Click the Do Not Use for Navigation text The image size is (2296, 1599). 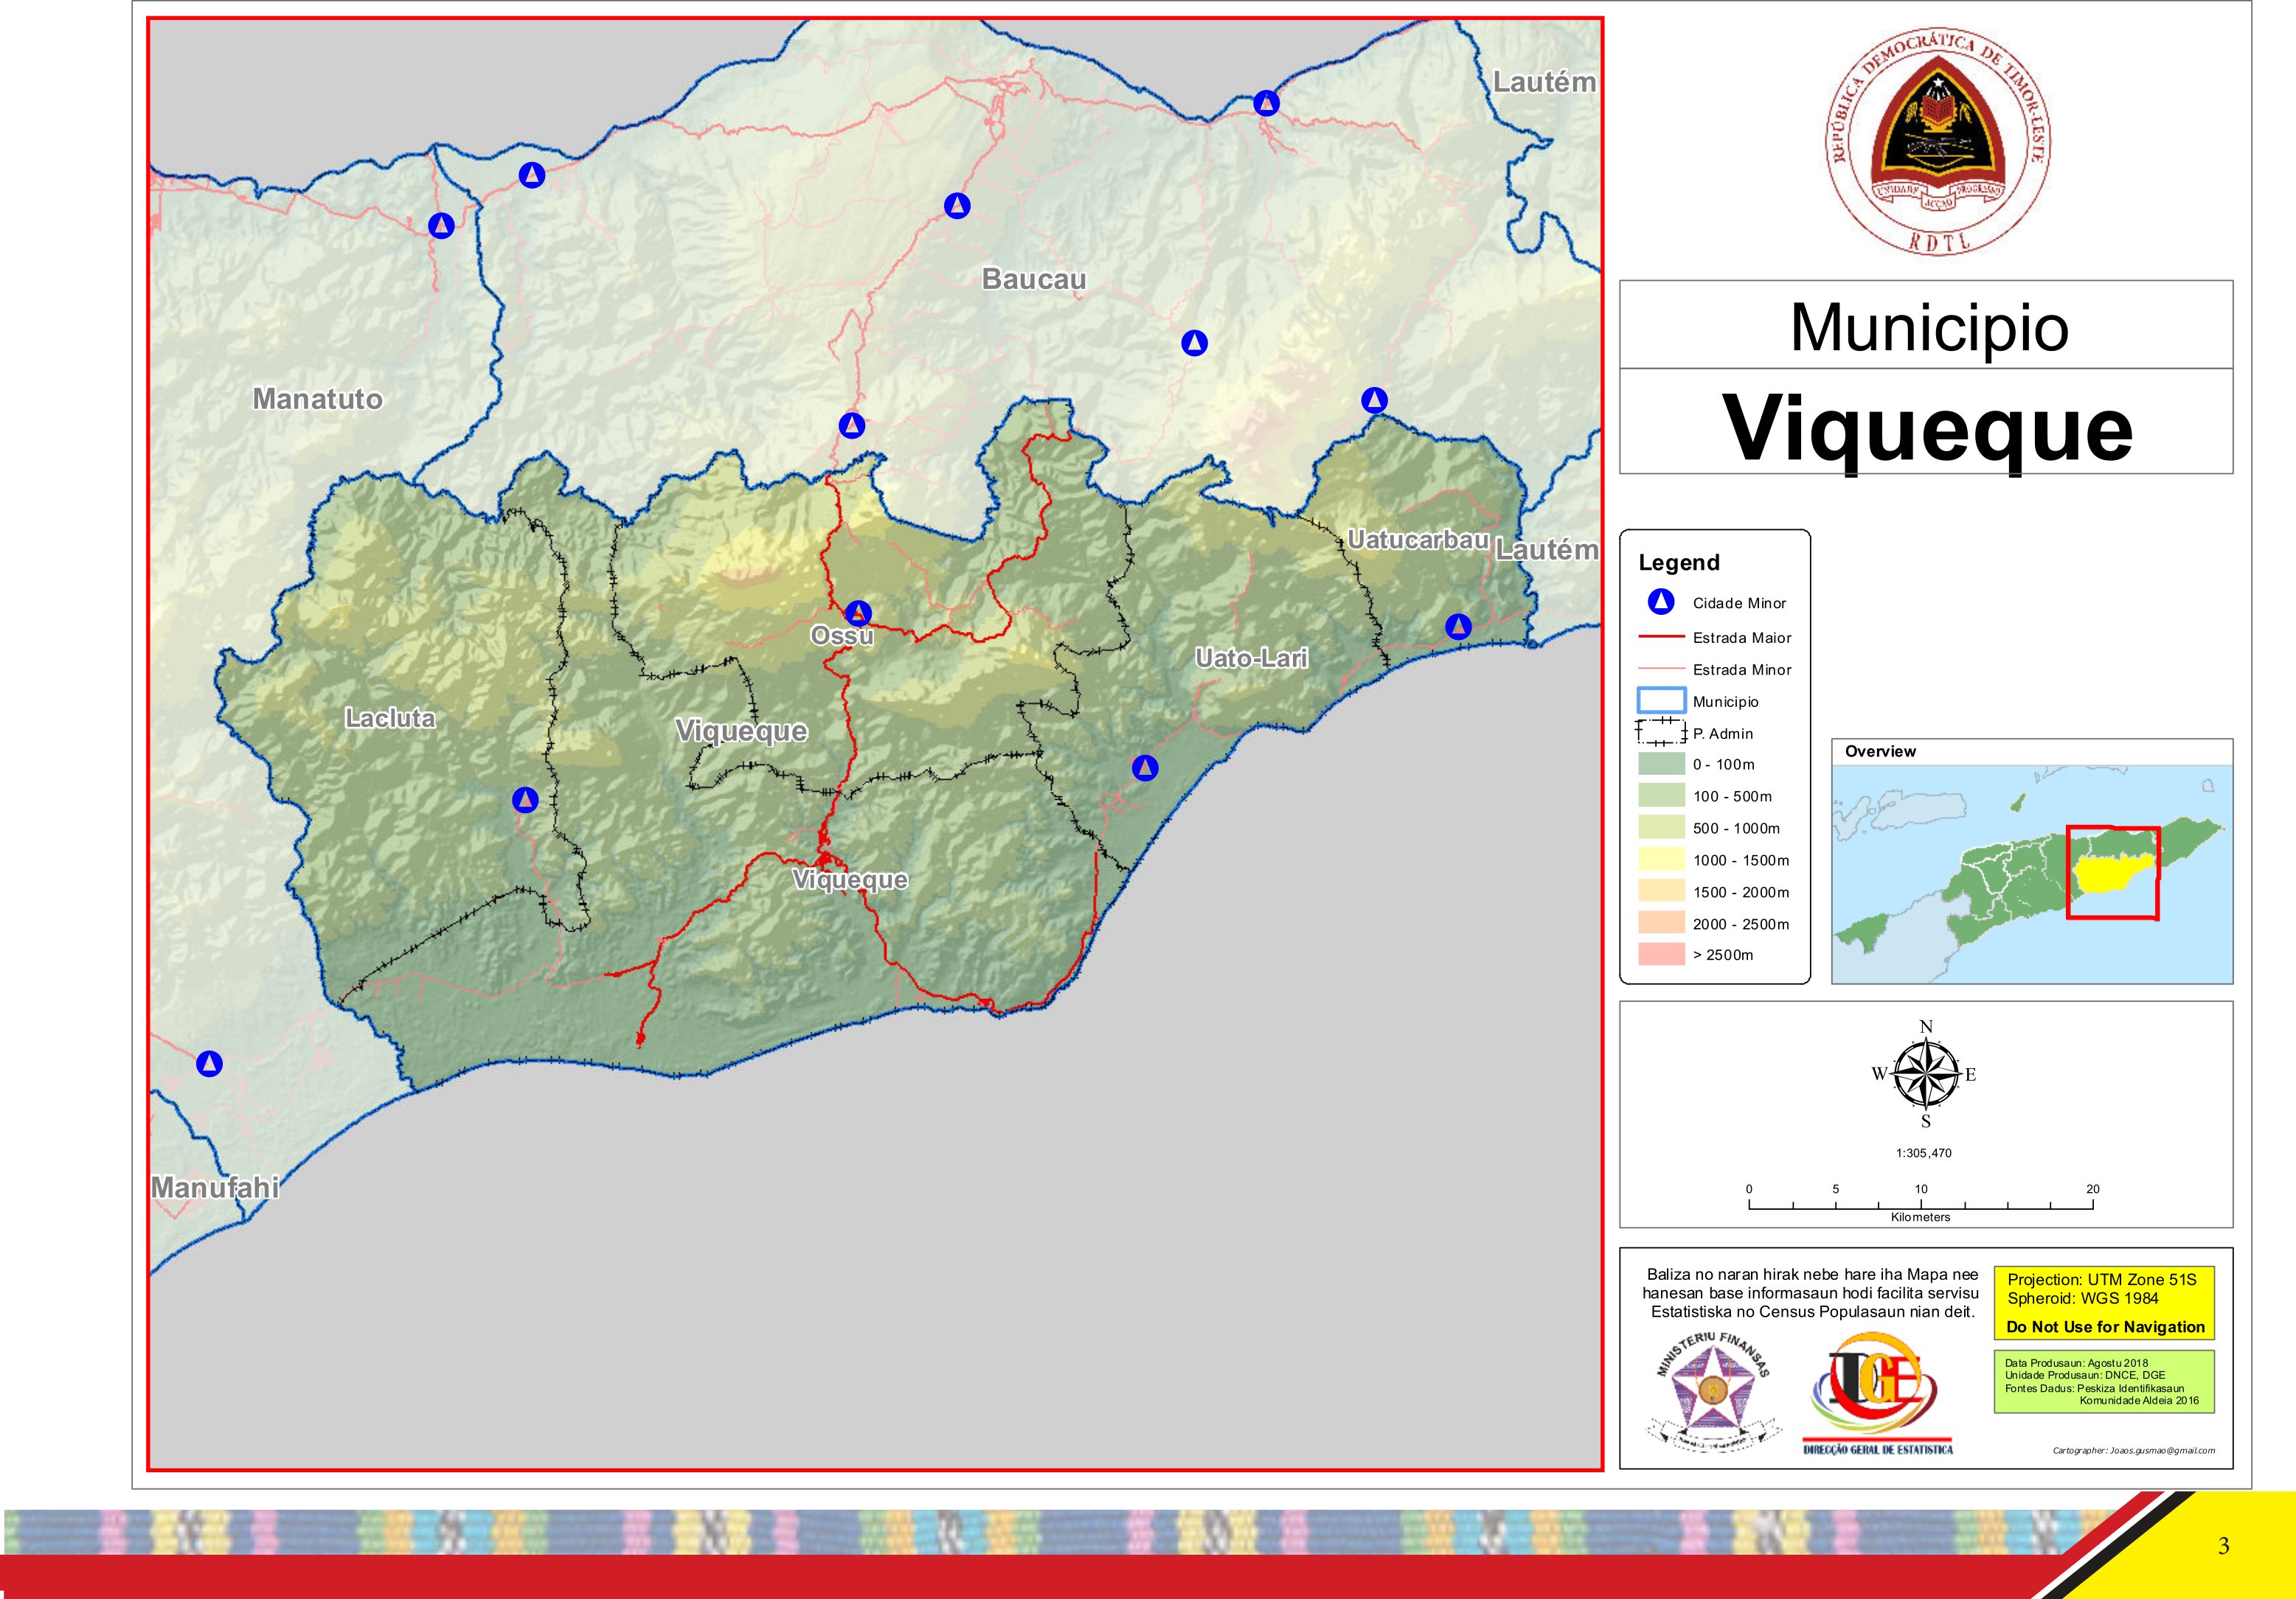coord(2105,1327)
